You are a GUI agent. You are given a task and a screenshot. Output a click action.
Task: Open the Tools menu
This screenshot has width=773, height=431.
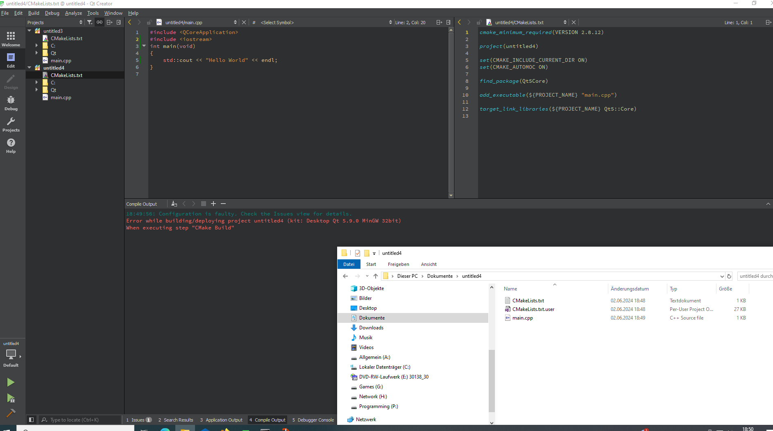[93, 13]
